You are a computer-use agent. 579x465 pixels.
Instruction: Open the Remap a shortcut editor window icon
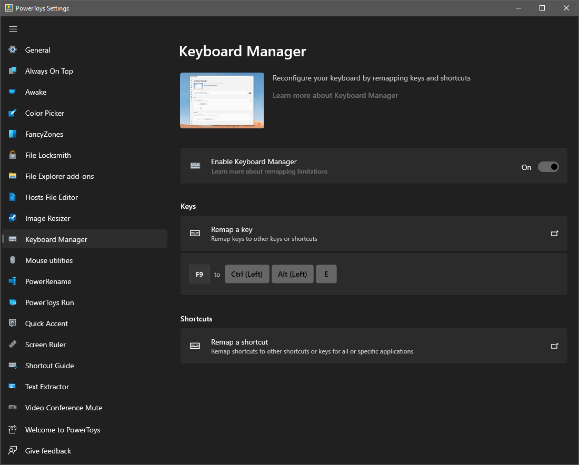pos(554,346)
